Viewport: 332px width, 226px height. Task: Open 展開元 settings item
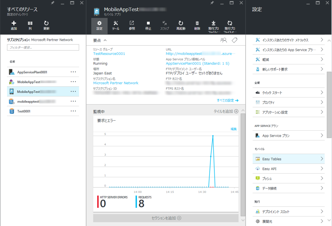point(288,221)
